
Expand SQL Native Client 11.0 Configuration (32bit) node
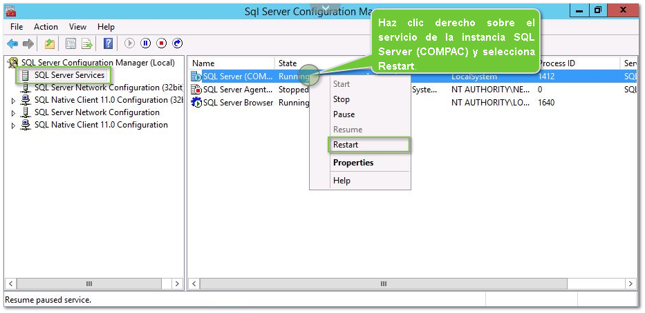pyautogui.click(x=13, y=101)
